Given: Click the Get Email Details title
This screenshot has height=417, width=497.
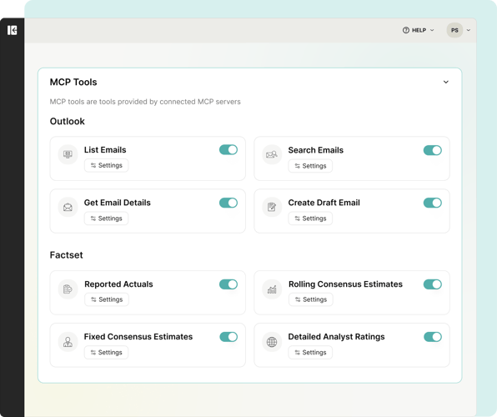Looking at the screenshot, I should click(x=118, y=203).
